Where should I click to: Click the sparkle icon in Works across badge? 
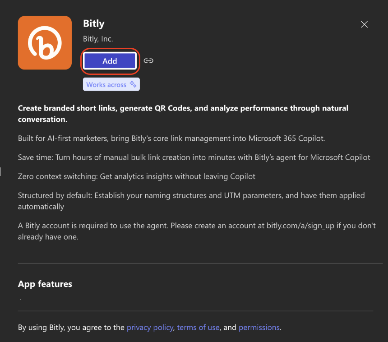pyautogui.click(x=133, y=84)
